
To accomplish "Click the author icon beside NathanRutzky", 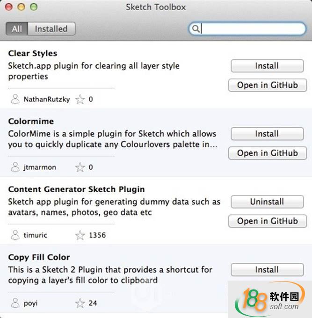I will coord(15,99).
